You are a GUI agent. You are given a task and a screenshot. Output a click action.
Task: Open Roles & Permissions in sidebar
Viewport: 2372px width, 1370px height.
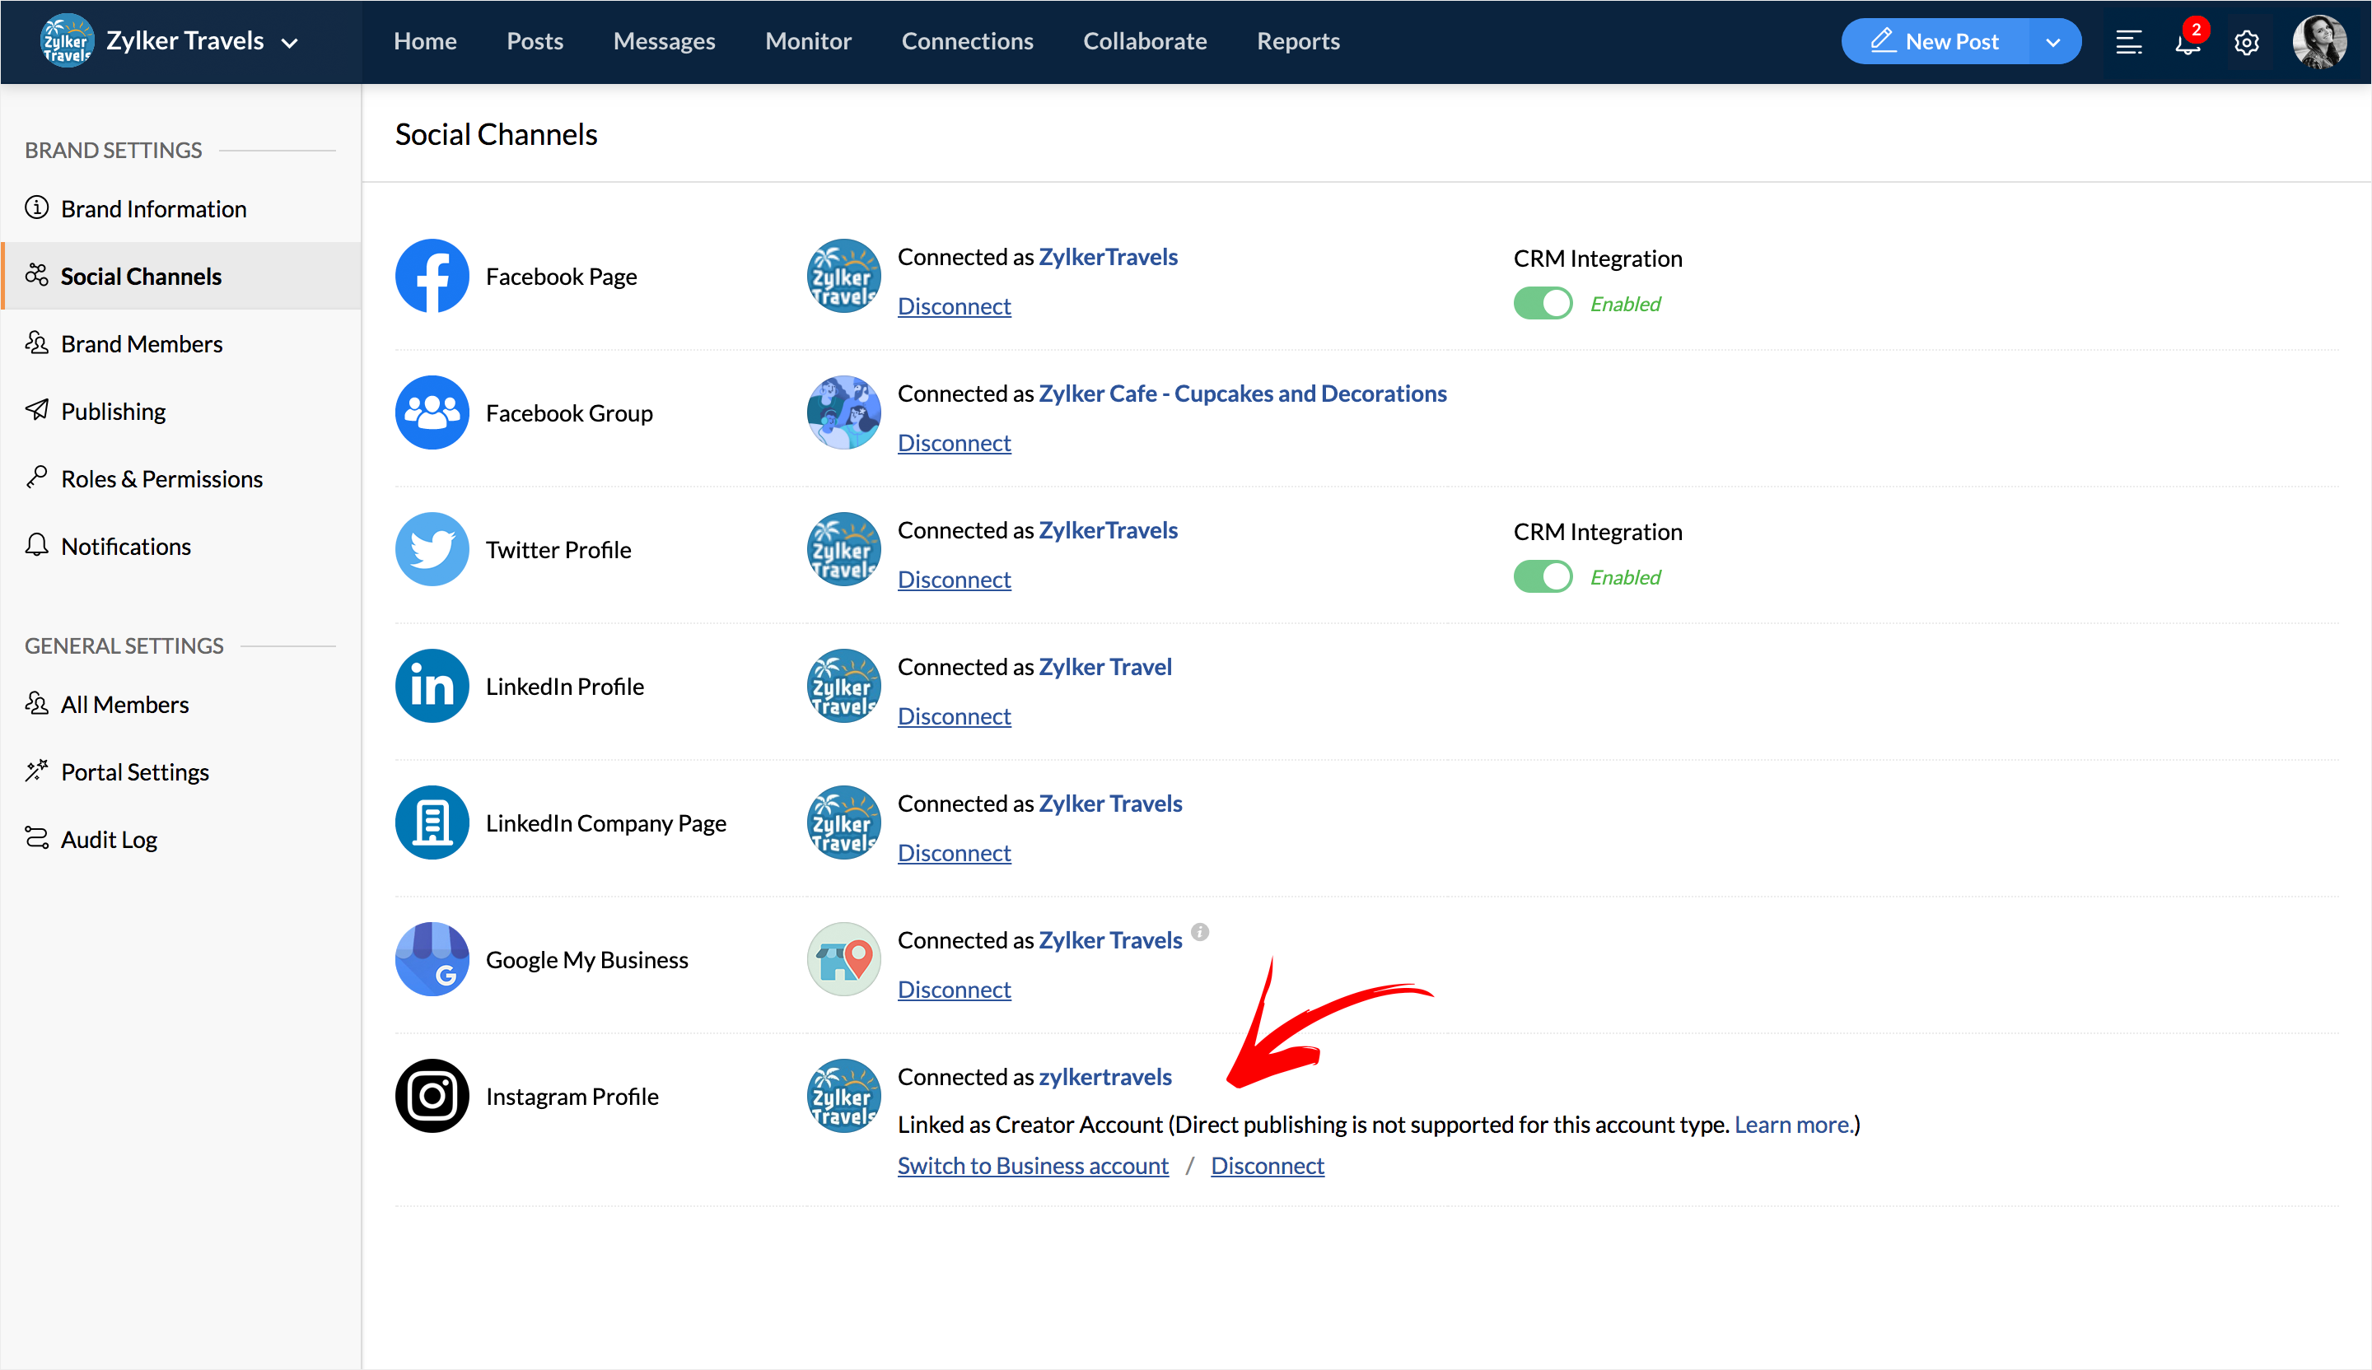tap(161, 479)
